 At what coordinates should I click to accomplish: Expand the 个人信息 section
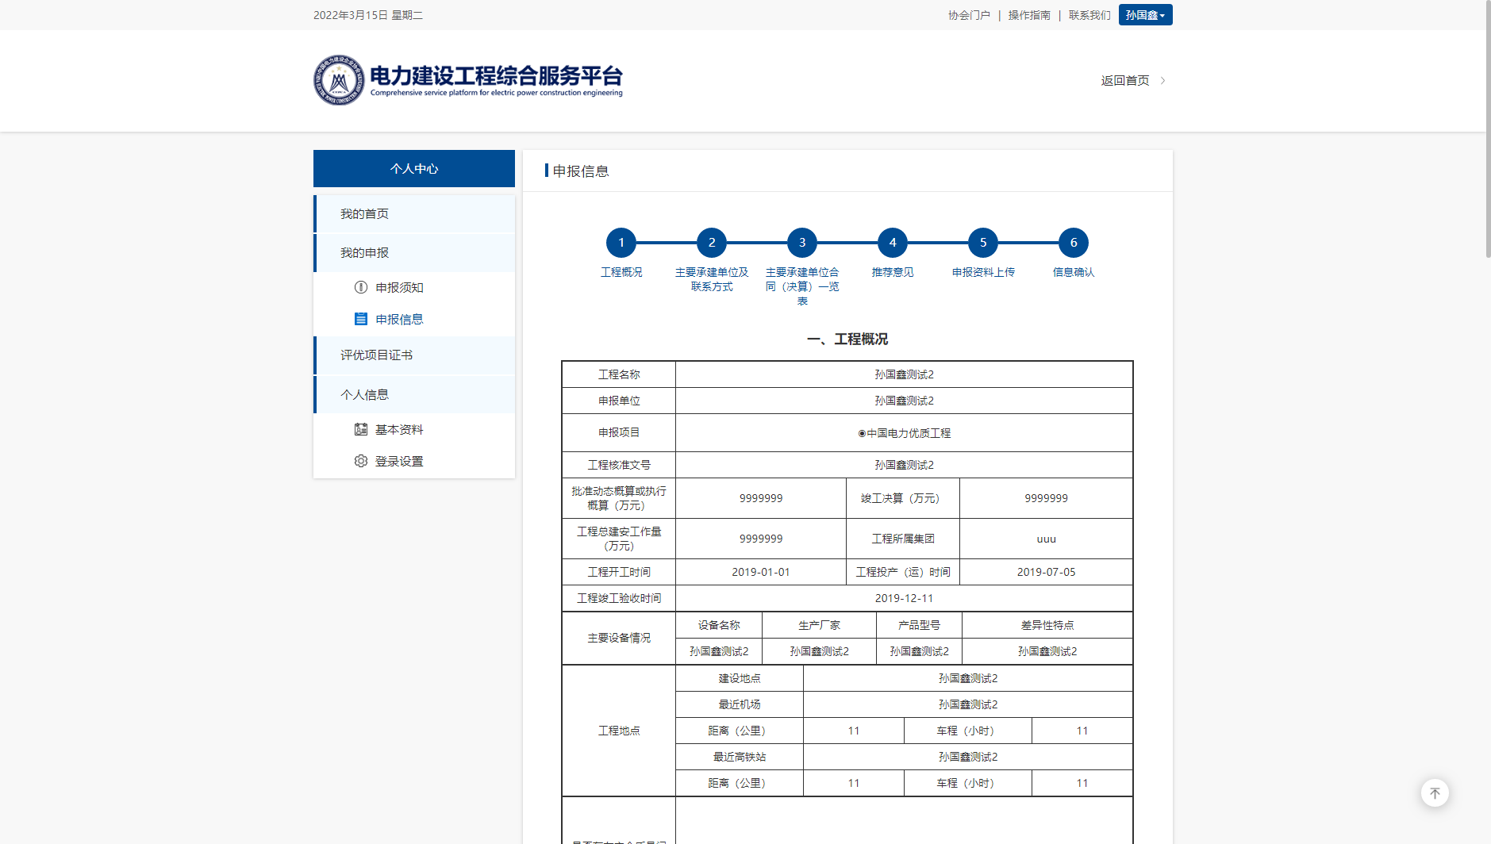click(x=414, y=395)
